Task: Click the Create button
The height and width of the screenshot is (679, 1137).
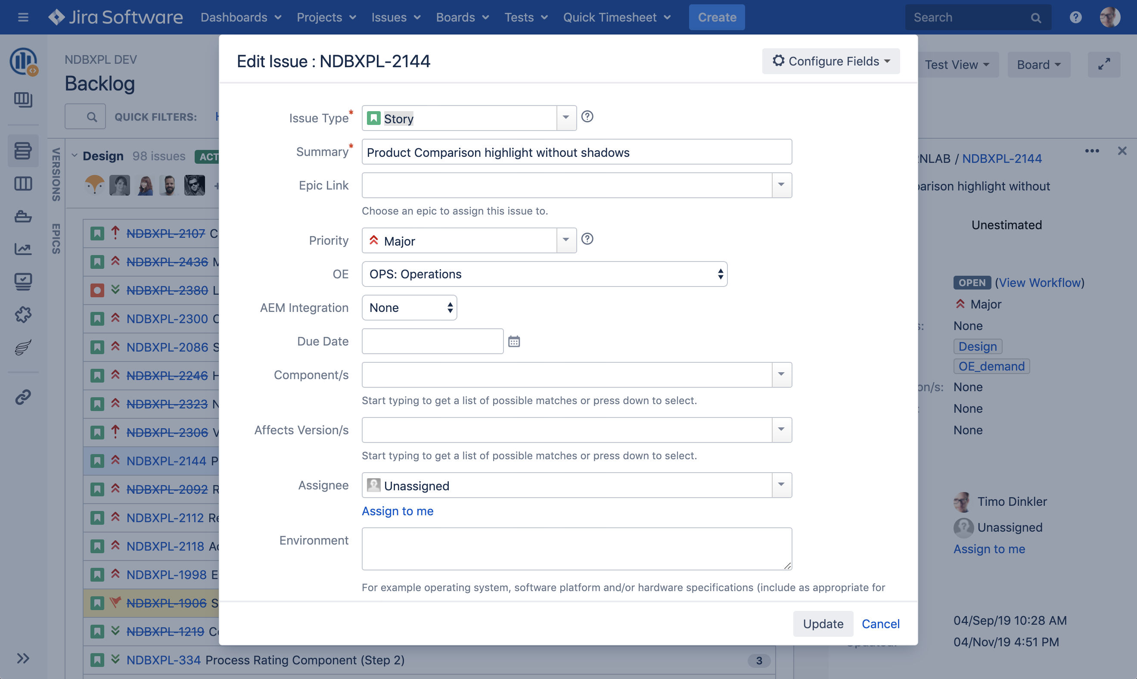Action: point(717,17)
